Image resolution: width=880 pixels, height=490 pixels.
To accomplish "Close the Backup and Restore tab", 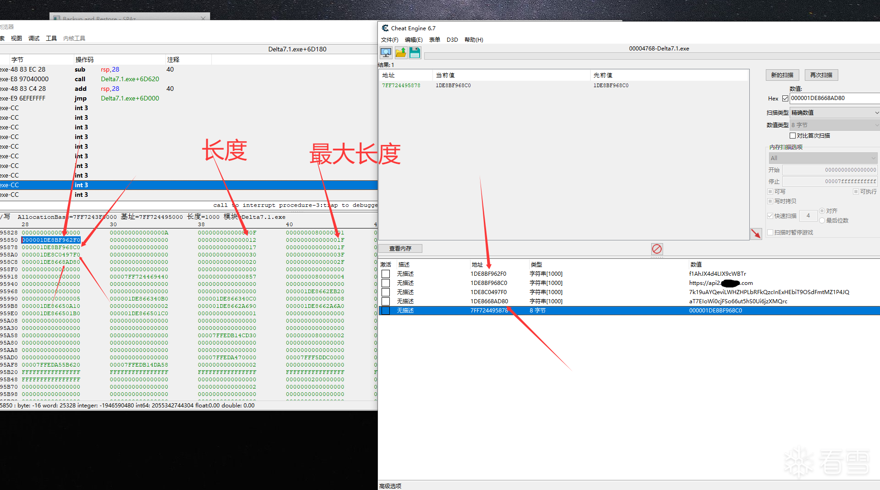I will [x=203, y=18].
